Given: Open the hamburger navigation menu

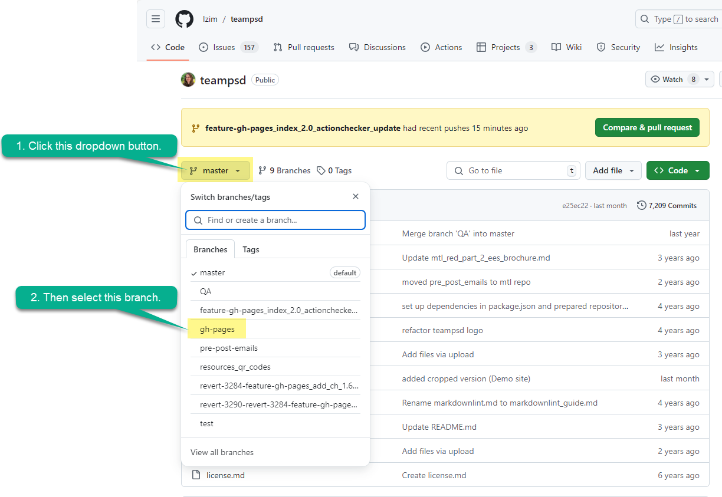Looking at the screenshot, I should tap(156, 19).
